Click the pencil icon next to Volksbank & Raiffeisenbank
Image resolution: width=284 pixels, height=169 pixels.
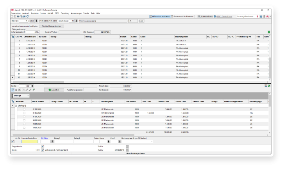click(x=42, y=149)
